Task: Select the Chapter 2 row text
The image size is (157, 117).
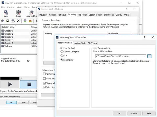Action: 9,34
